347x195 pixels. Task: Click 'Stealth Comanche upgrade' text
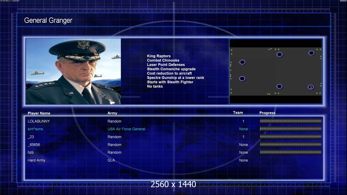tap(171, 69)
